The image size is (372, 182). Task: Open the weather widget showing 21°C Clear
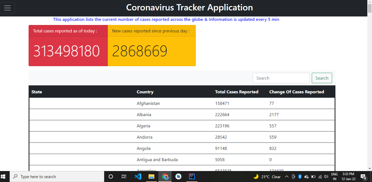tap(267, 177)
